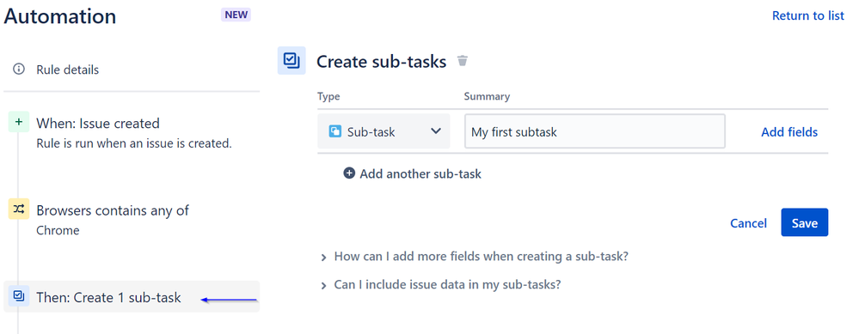This screenshot has width=859, height=334.
Task: Click the Summary input field
Action: tap(595, 131)
